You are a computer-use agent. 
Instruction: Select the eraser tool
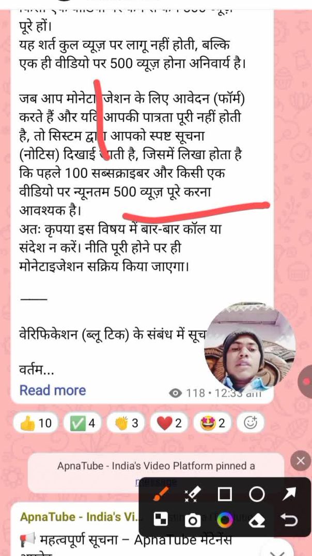(257, 520)
